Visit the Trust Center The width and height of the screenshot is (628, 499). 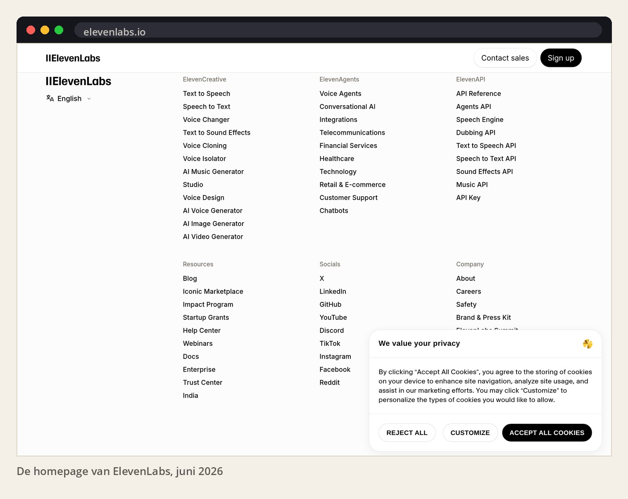pyautogui.click(x=202, y=383)
